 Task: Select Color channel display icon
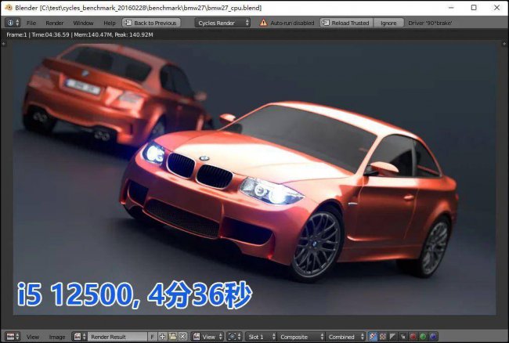coord(383,337)
